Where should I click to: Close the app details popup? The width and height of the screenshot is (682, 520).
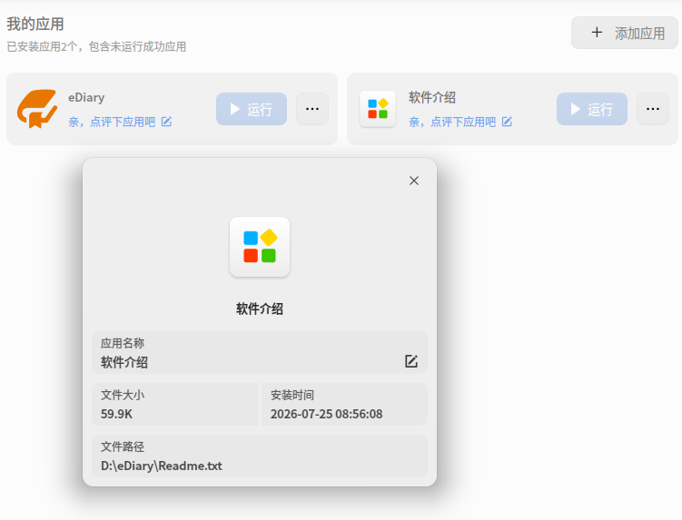(414, 181)
